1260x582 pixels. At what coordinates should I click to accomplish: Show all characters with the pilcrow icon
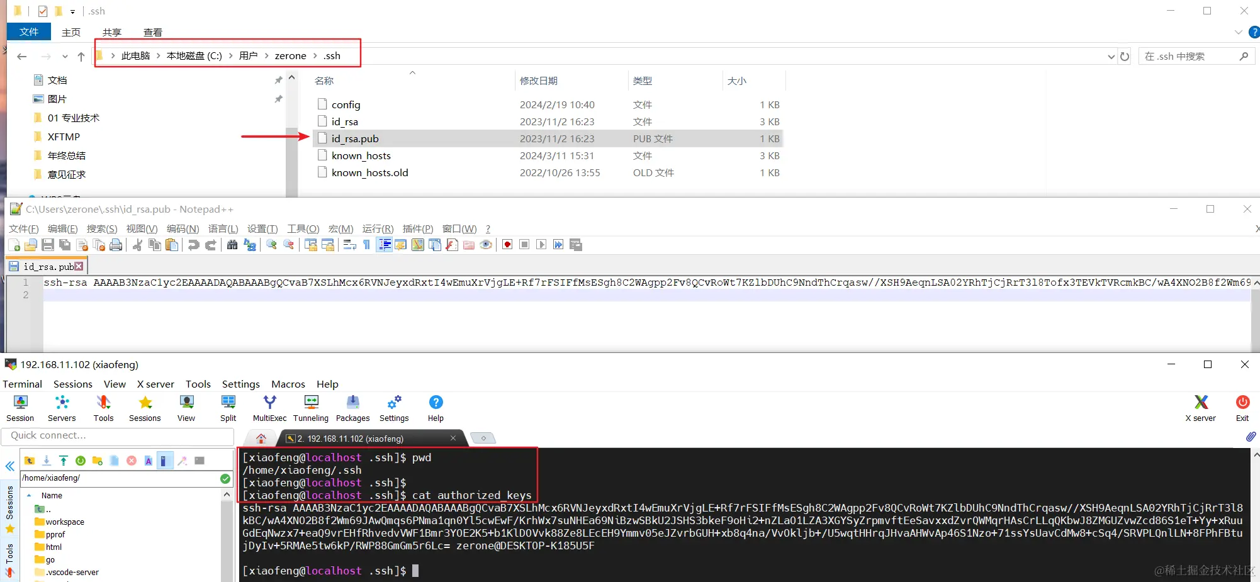click(x=367, y=245)
